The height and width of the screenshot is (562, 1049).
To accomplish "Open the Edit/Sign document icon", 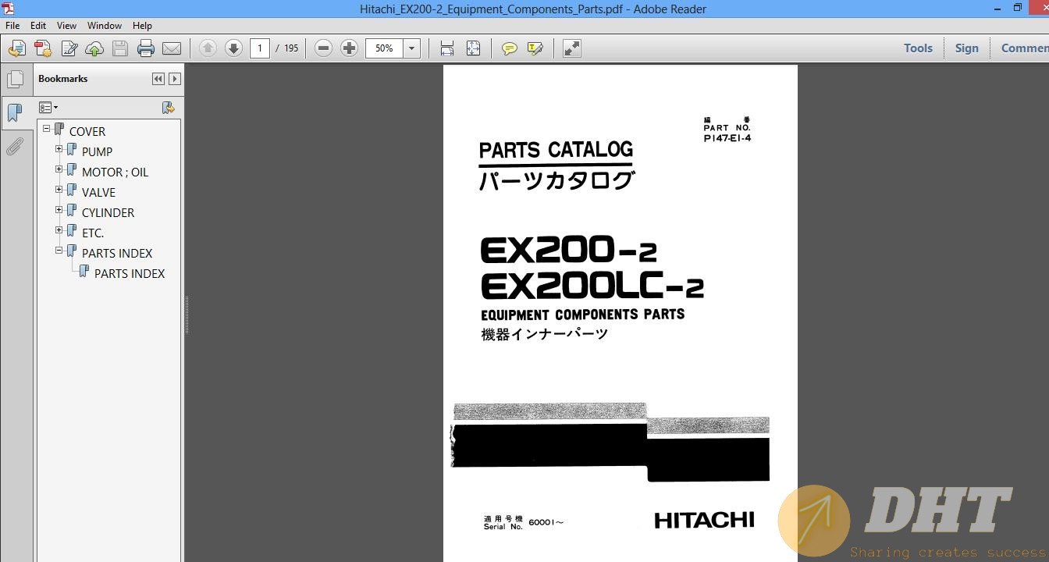I will [x=69, y=48].
